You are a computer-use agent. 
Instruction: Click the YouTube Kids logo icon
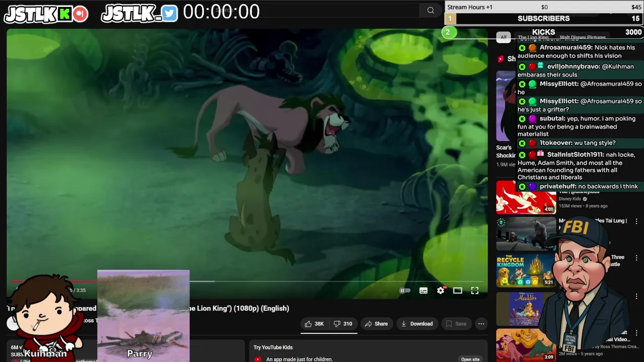click(x=258, y=359)
